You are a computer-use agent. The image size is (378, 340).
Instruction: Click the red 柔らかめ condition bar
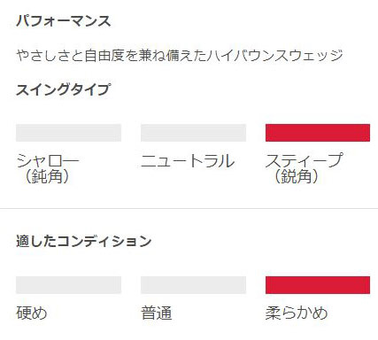tap(318, 285)
